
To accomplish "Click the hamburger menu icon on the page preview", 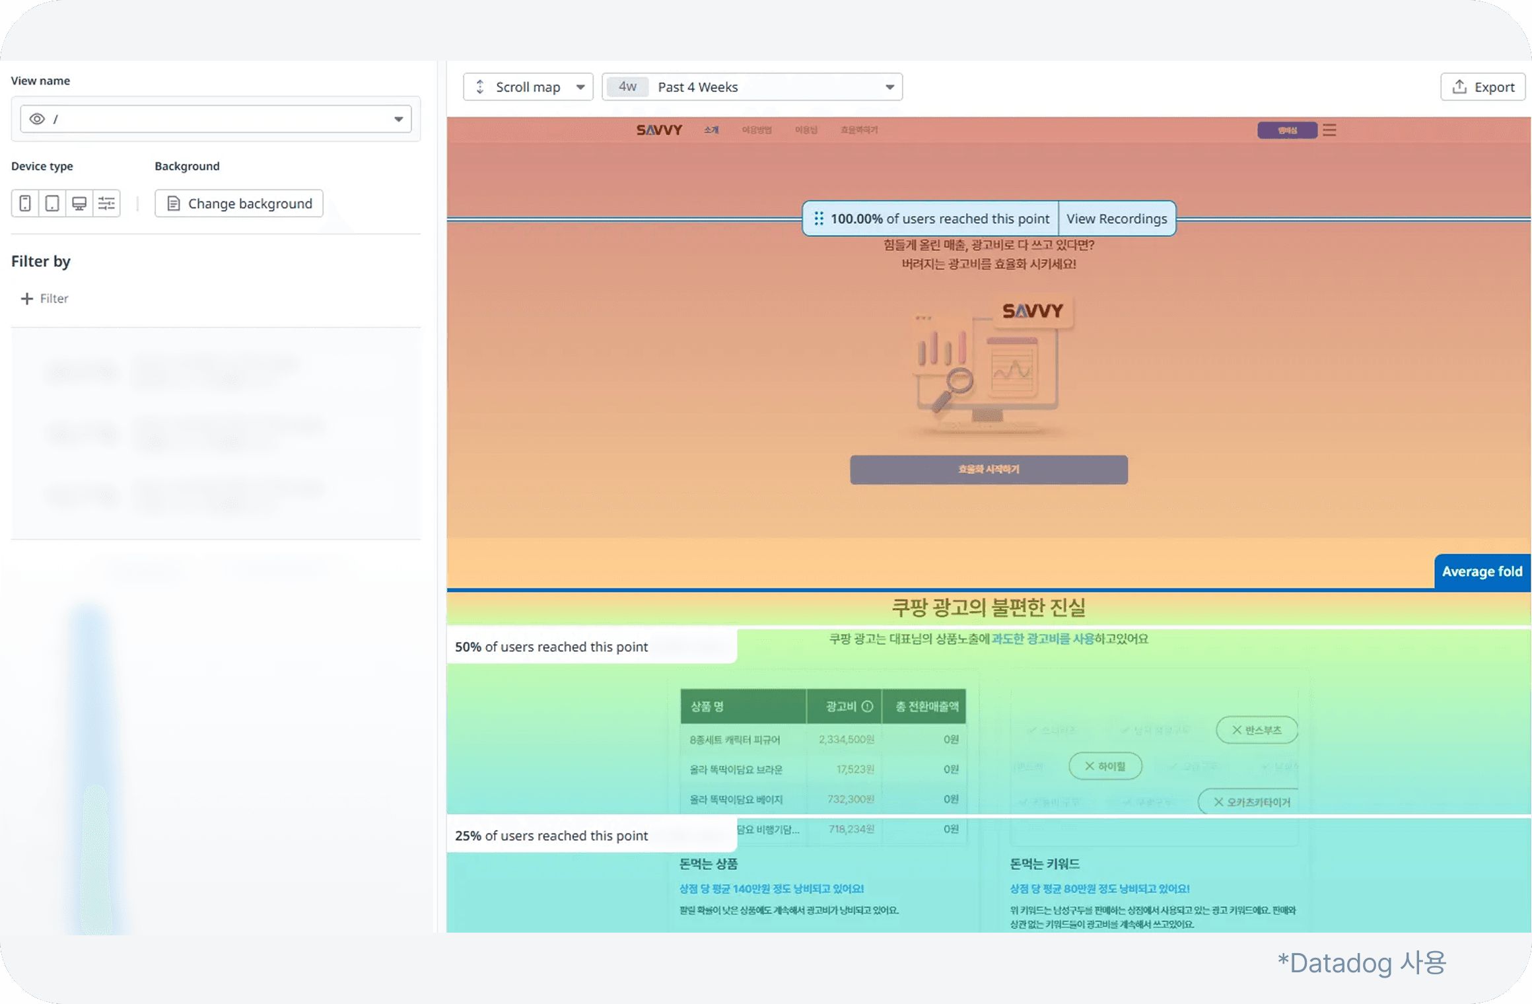I will [1329, 130].
